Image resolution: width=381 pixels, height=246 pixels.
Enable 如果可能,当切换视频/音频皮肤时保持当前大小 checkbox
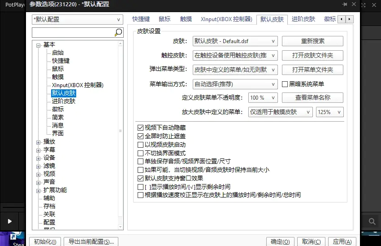pyautogui.click(x=140, y=170)
